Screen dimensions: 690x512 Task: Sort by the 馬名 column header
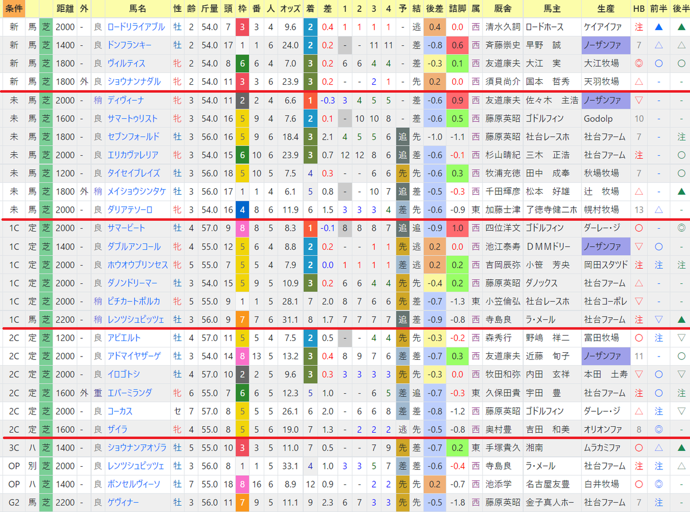click(138, 9)
